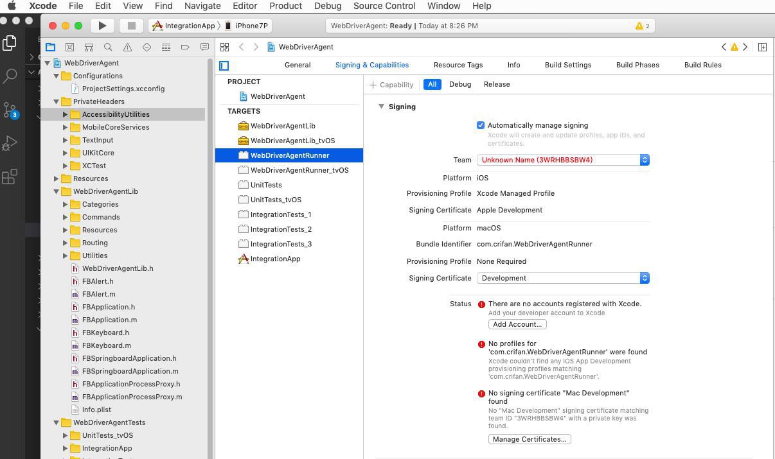
Task: Open Extensions icon in background sidebar
Action: coord(10,177)
